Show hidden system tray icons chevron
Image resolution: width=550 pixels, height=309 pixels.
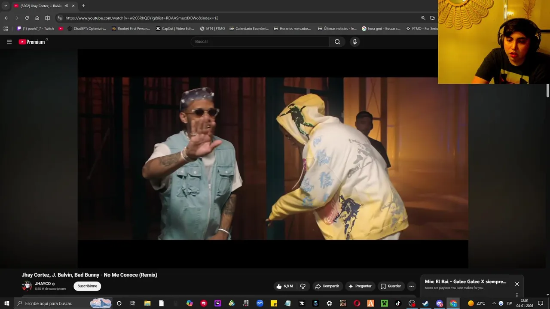point(494,303)
